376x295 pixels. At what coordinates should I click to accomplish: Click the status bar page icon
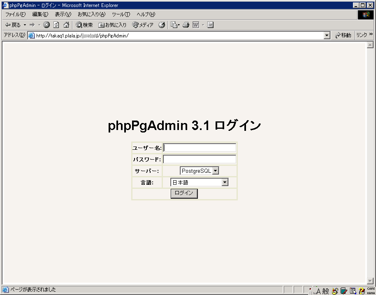tap(5, 290)
